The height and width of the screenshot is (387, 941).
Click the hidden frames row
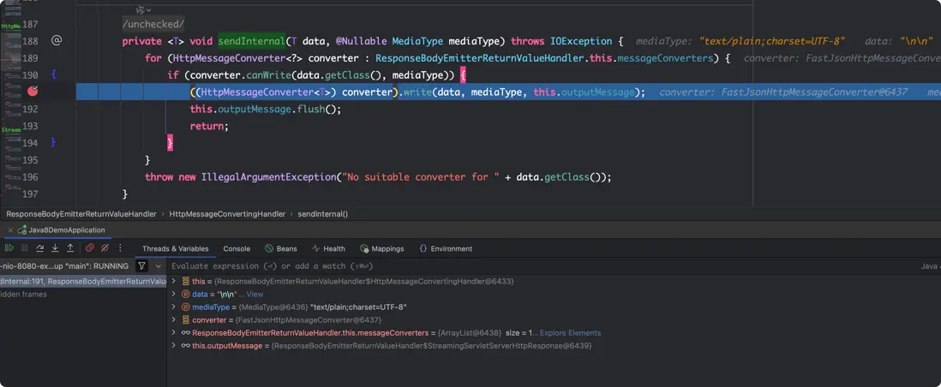(x=83, y=295)
